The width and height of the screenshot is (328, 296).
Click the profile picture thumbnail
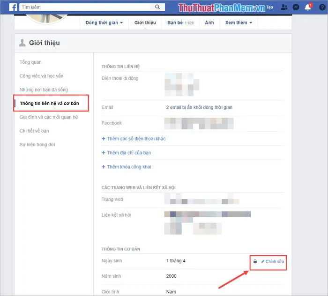(x=46, y=19)
